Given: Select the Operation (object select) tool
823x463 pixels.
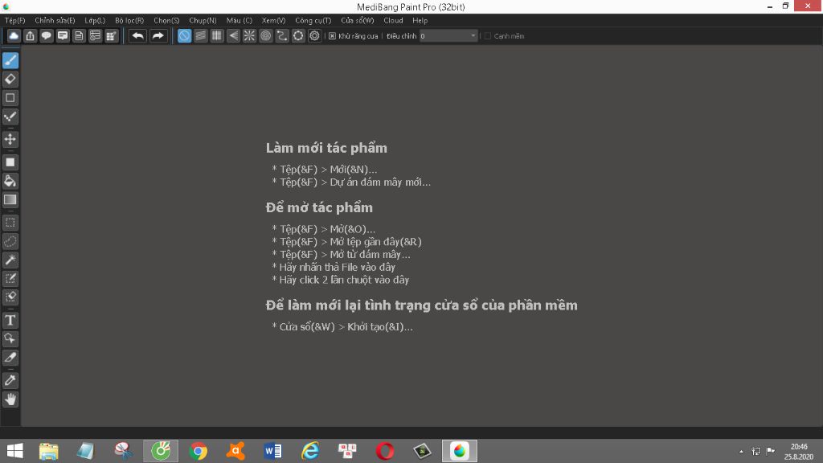Looking at the screenshot, I should click(x=10, y=338).
